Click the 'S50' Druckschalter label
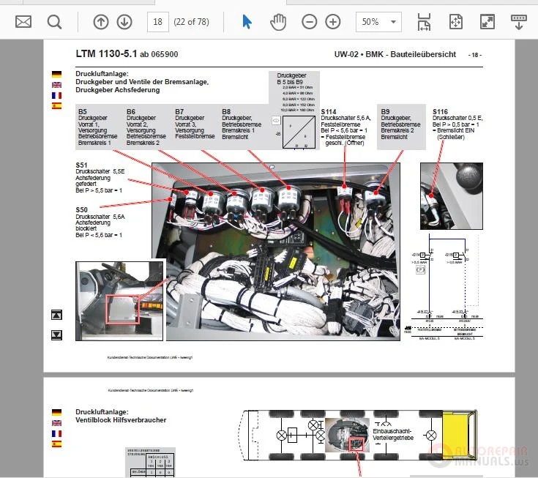 81,209
